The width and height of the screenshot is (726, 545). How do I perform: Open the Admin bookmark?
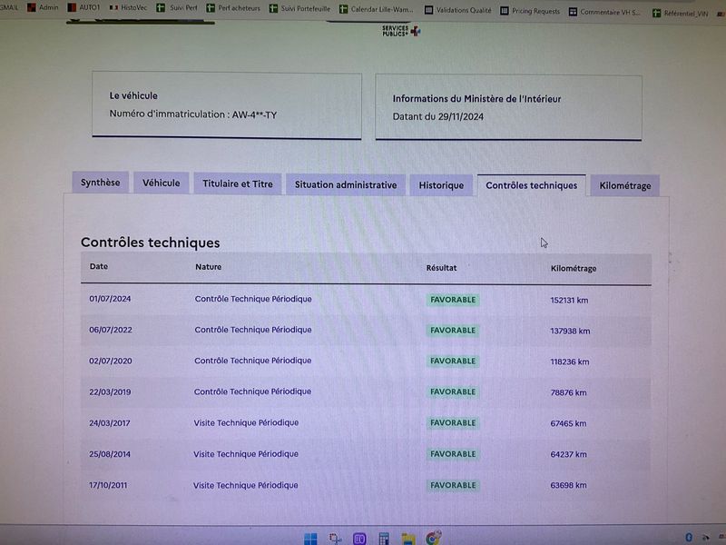tap(43, 7)
